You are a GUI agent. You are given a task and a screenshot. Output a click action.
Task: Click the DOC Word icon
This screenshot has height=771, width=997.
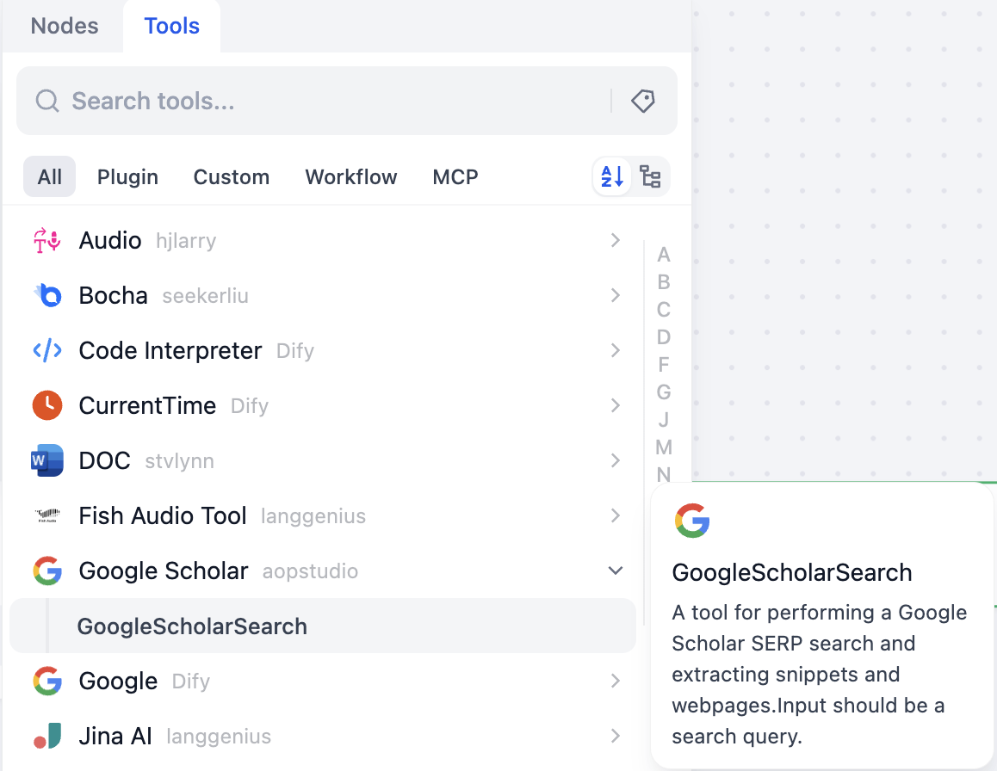click(x=47, y=461)
